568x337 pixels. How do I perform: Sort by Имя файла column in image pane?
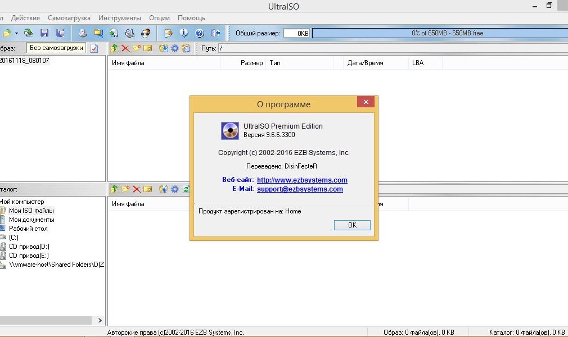point(165,62)
